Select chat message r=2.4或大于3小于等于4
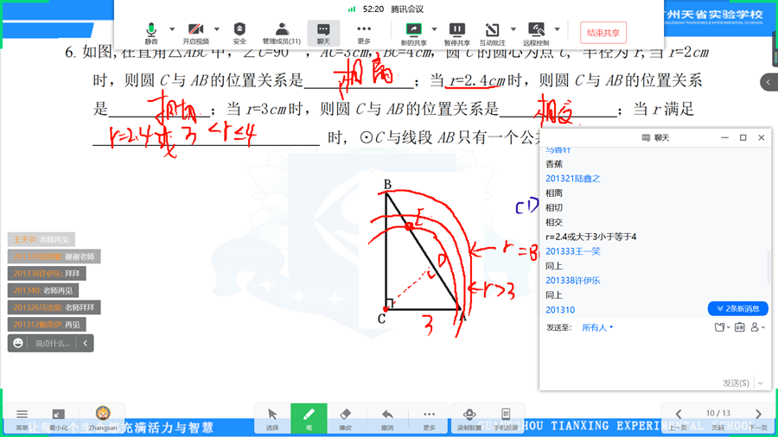778x437 pixels. pyautogui.click(x=590, y=237)
